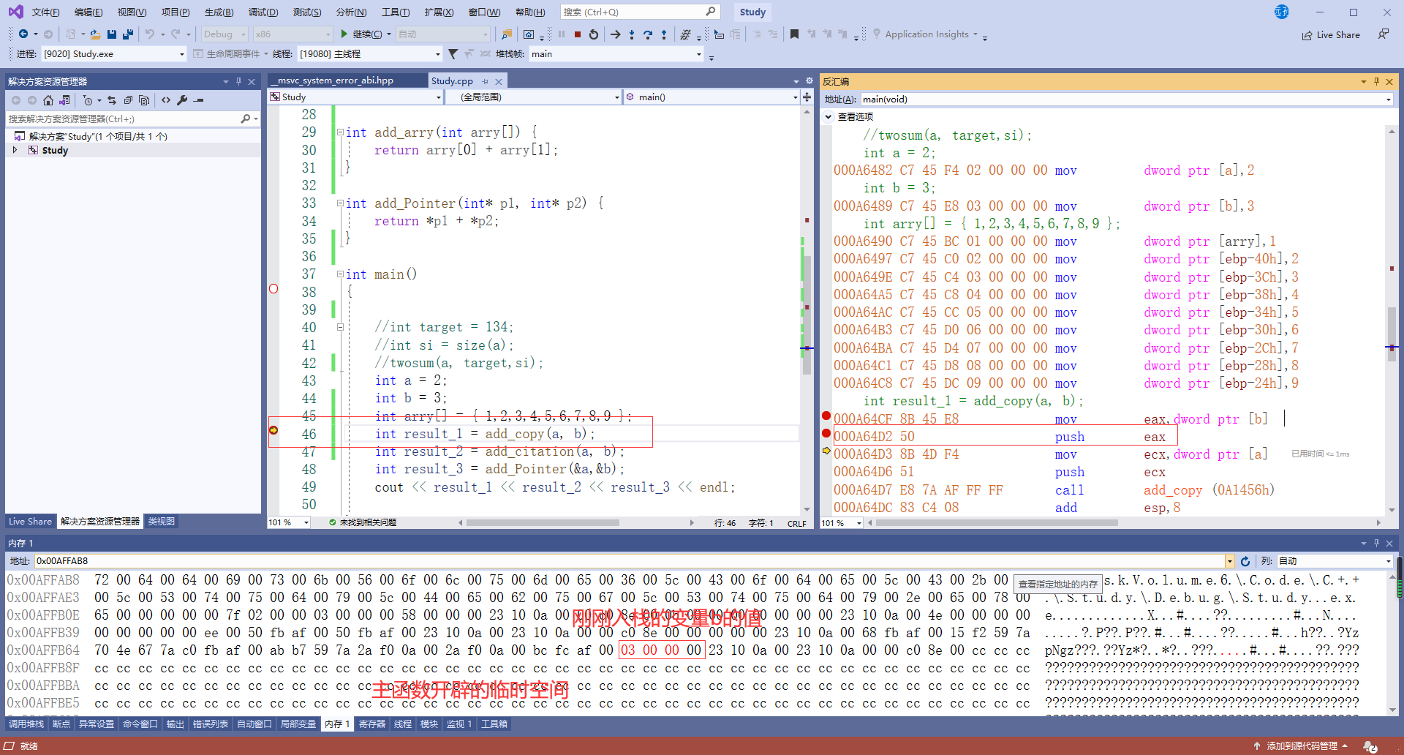Toggle the breakpoint at address 000A64CF
This screenshot has width=1404, height=755.
coord(826,416)
